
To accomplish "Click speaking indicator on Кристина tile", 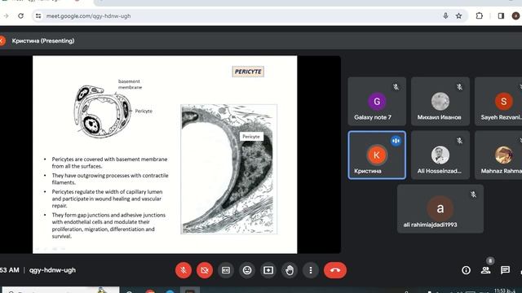I will [x=396, y=141].
